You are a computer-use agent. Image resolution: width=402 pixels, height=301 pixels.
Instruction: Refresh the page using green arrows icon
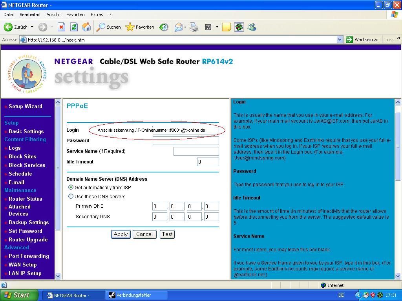coord(74,27)
